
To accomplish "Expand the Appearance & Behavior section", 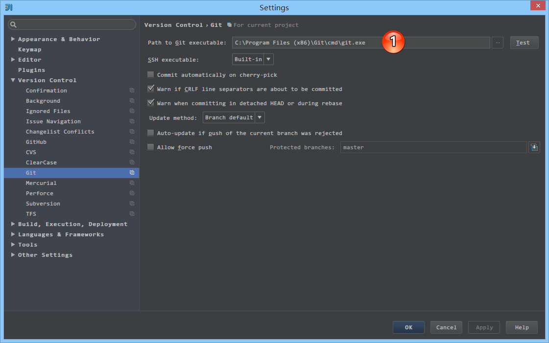I will (13, 39).
